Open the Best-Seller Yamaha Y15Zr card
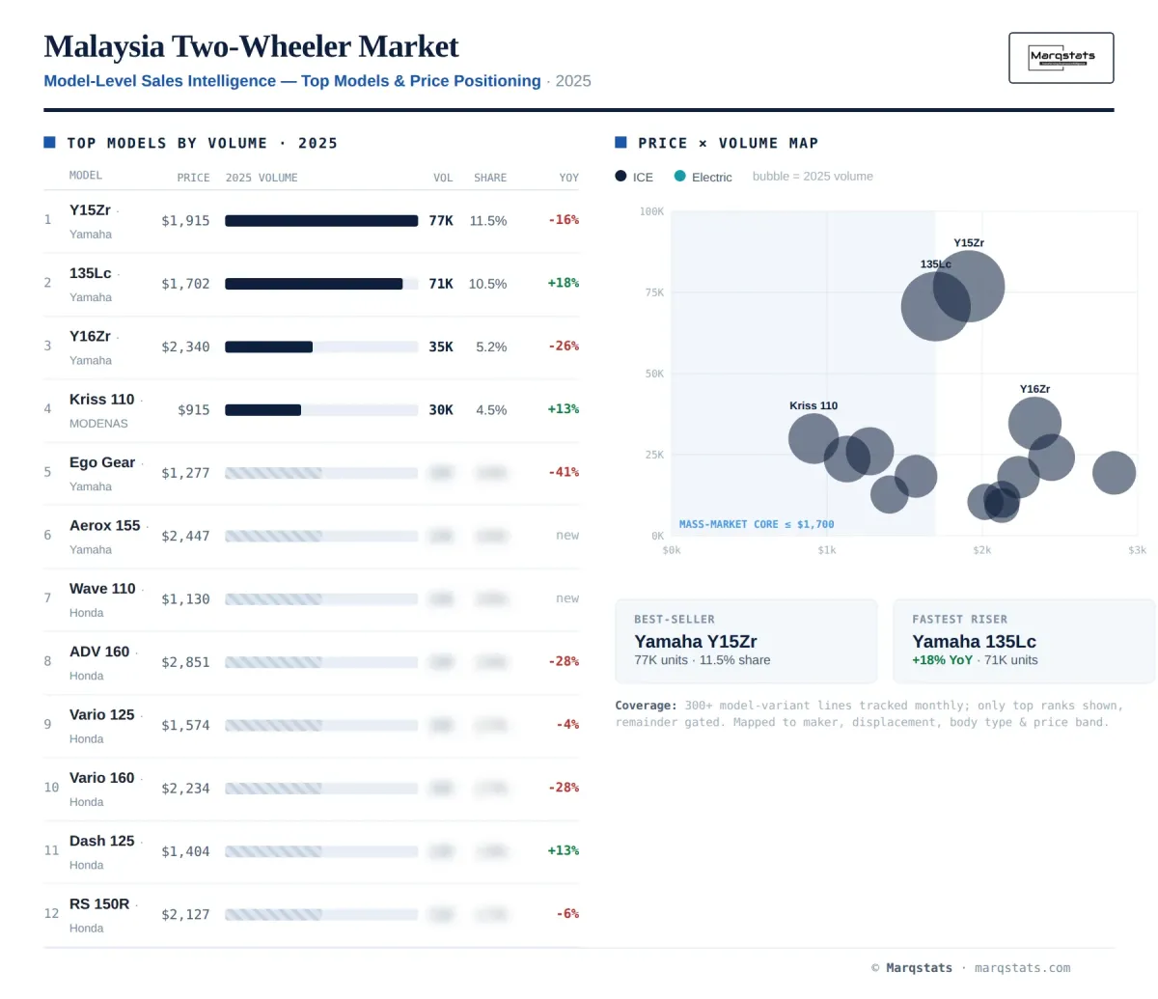 [746, 641]
